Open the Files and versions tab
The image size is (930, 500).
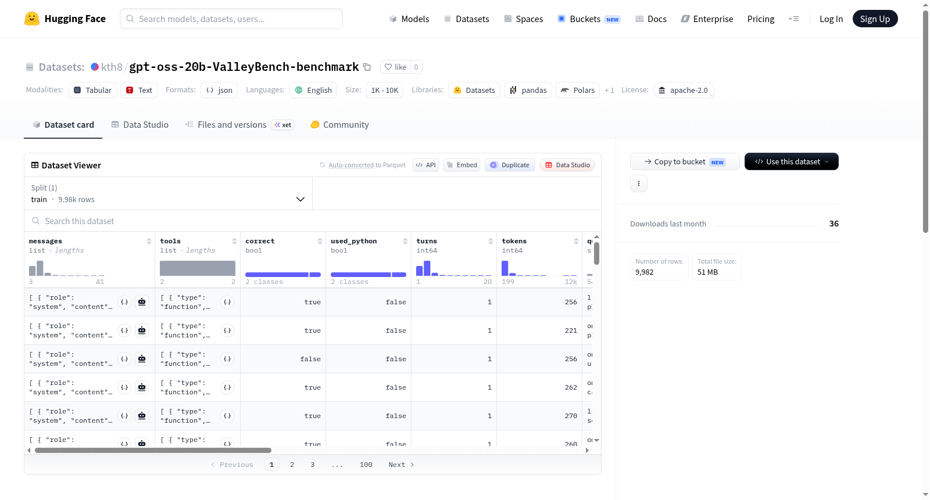pos(239,124)
